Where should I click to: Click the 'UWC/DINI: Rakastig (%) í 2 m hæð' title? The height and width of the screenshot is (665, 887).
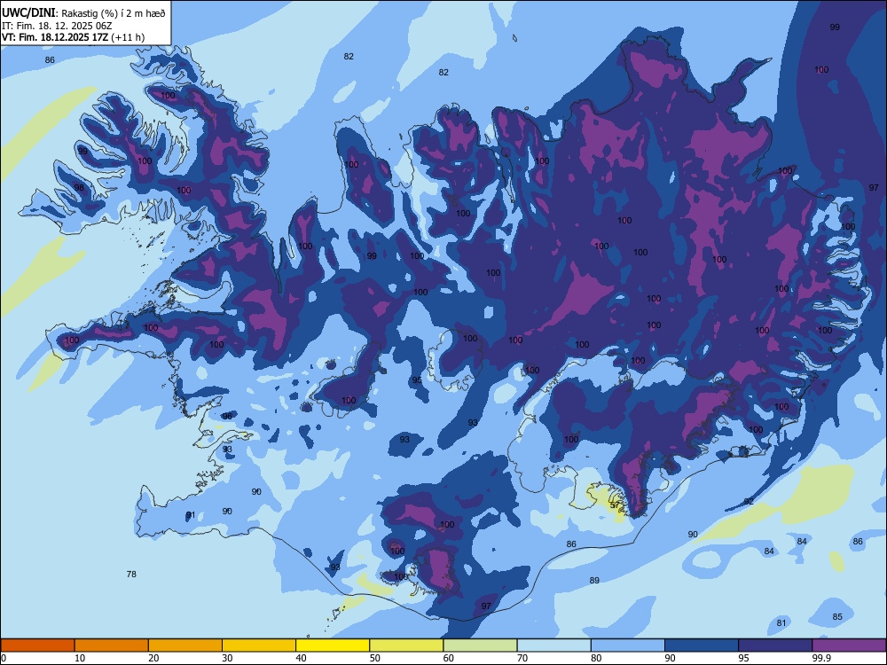(x=83, y=13)
